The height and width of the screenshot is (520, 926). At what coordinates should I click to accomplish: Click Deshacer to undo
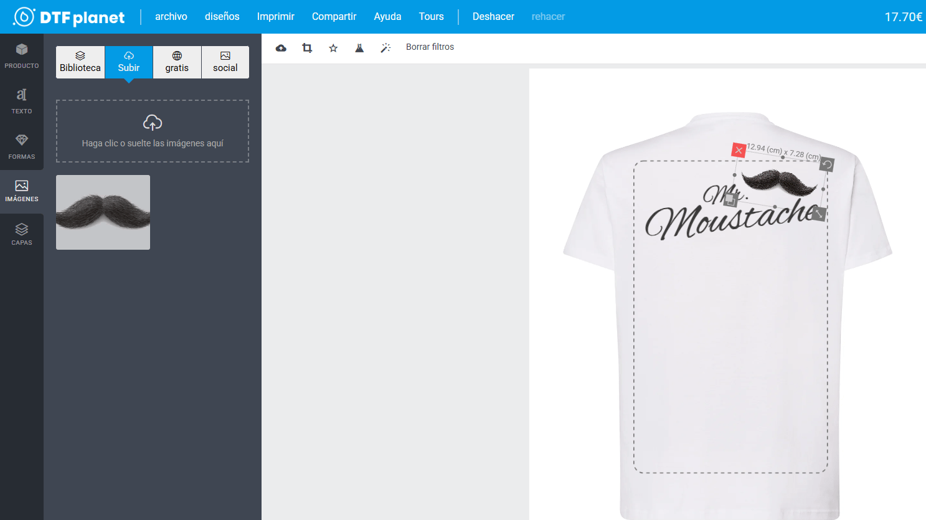[x=493, y=17]
